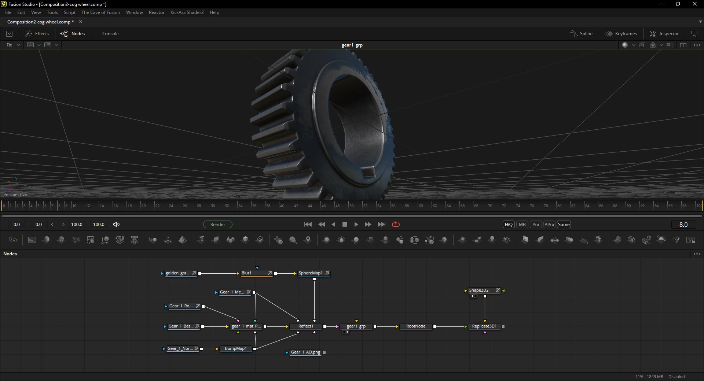Open the Inspector panel
This screenshot has width=704, height=381.
click(x=664, y=33)
